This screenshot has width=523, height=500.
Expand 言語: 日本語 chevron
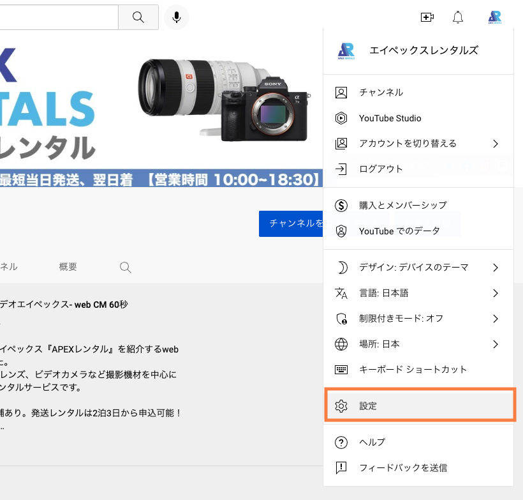click(x=496, y=293)
